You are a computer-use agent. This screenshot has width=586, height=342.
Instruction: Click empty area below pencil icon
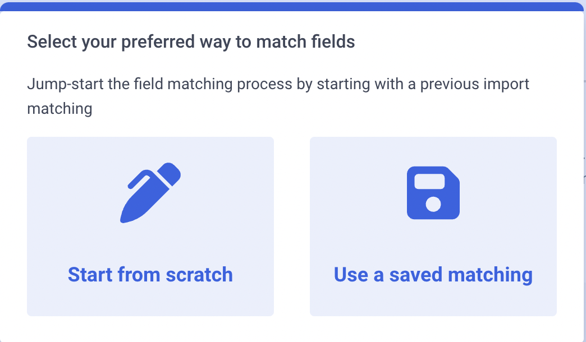(x=150, y=243)
